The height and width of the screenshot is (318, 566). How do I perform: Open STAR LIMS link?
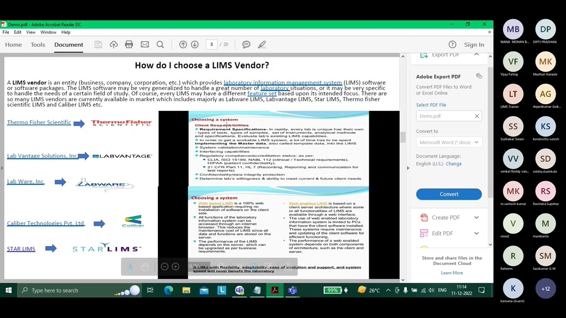(21, 249)
